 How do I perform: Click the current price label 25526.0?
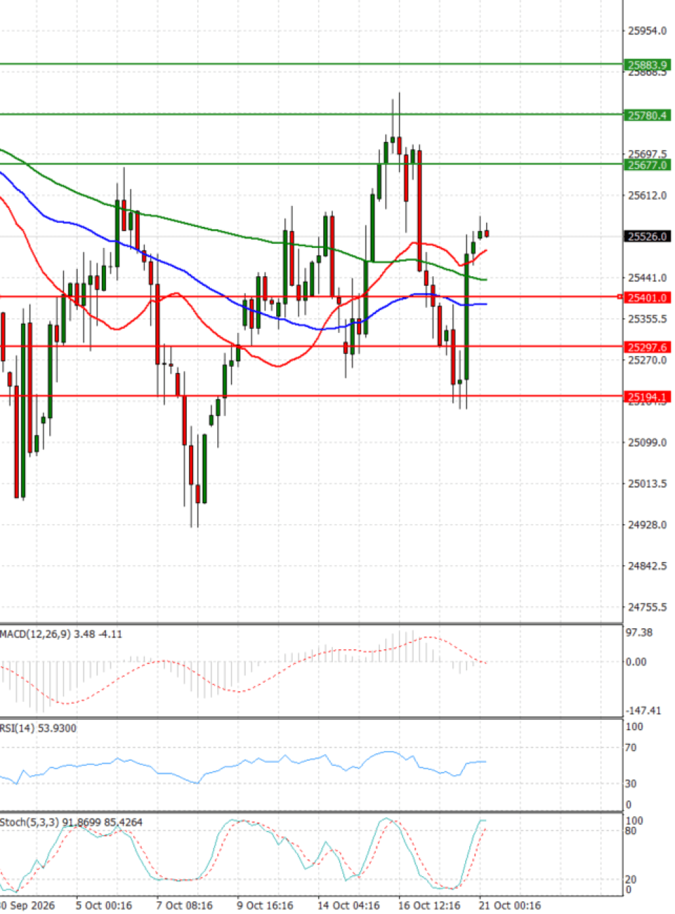tap(647, 236)
